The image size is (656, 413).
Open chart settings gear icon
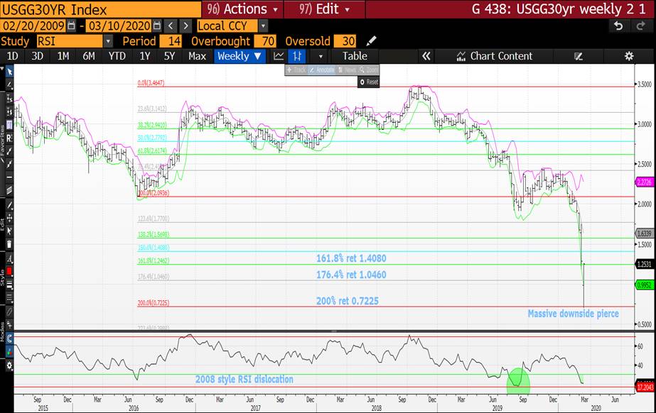pos(628,56)
